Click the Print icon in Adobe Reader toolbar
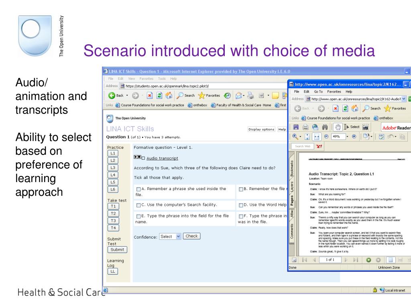 [305, 127]
